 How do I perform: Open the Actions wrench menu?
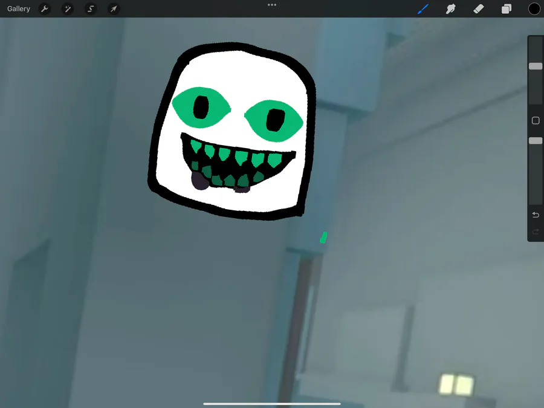pyautogui.click(x=44, y=8)
